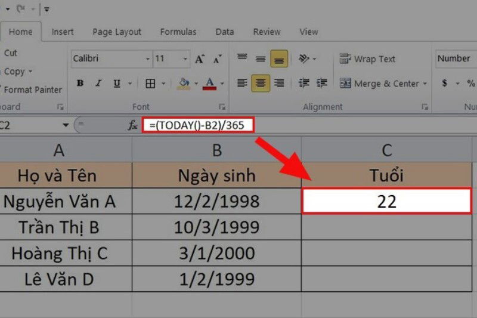Image resolution: width=477 pixels, height=318 pixels.
Task: Expand the Number format dropdown
Action: click(456, 58)
